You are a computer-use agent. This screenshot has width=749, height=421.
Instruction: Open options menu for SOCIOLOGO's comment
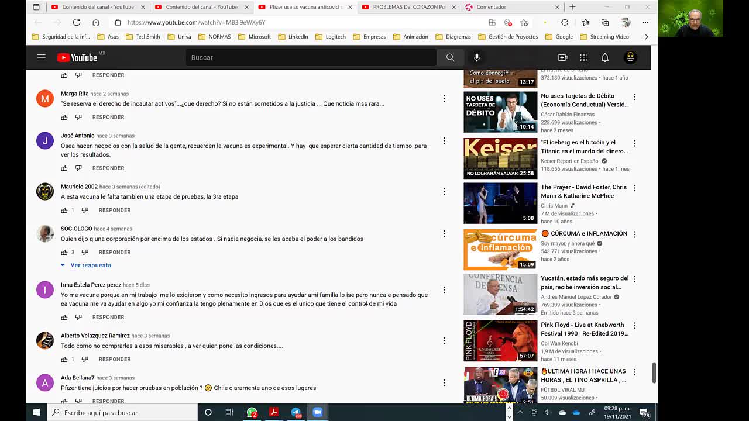[444, 233]
